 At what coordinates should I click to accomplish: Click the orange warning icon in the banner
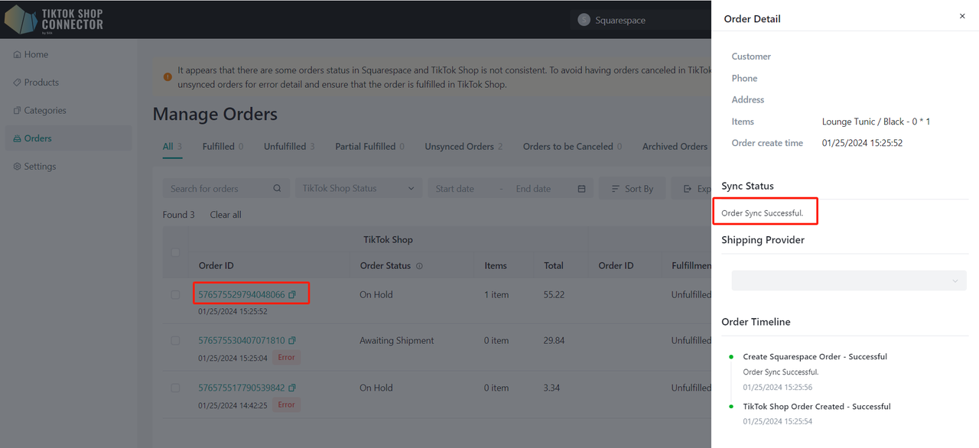168,76
